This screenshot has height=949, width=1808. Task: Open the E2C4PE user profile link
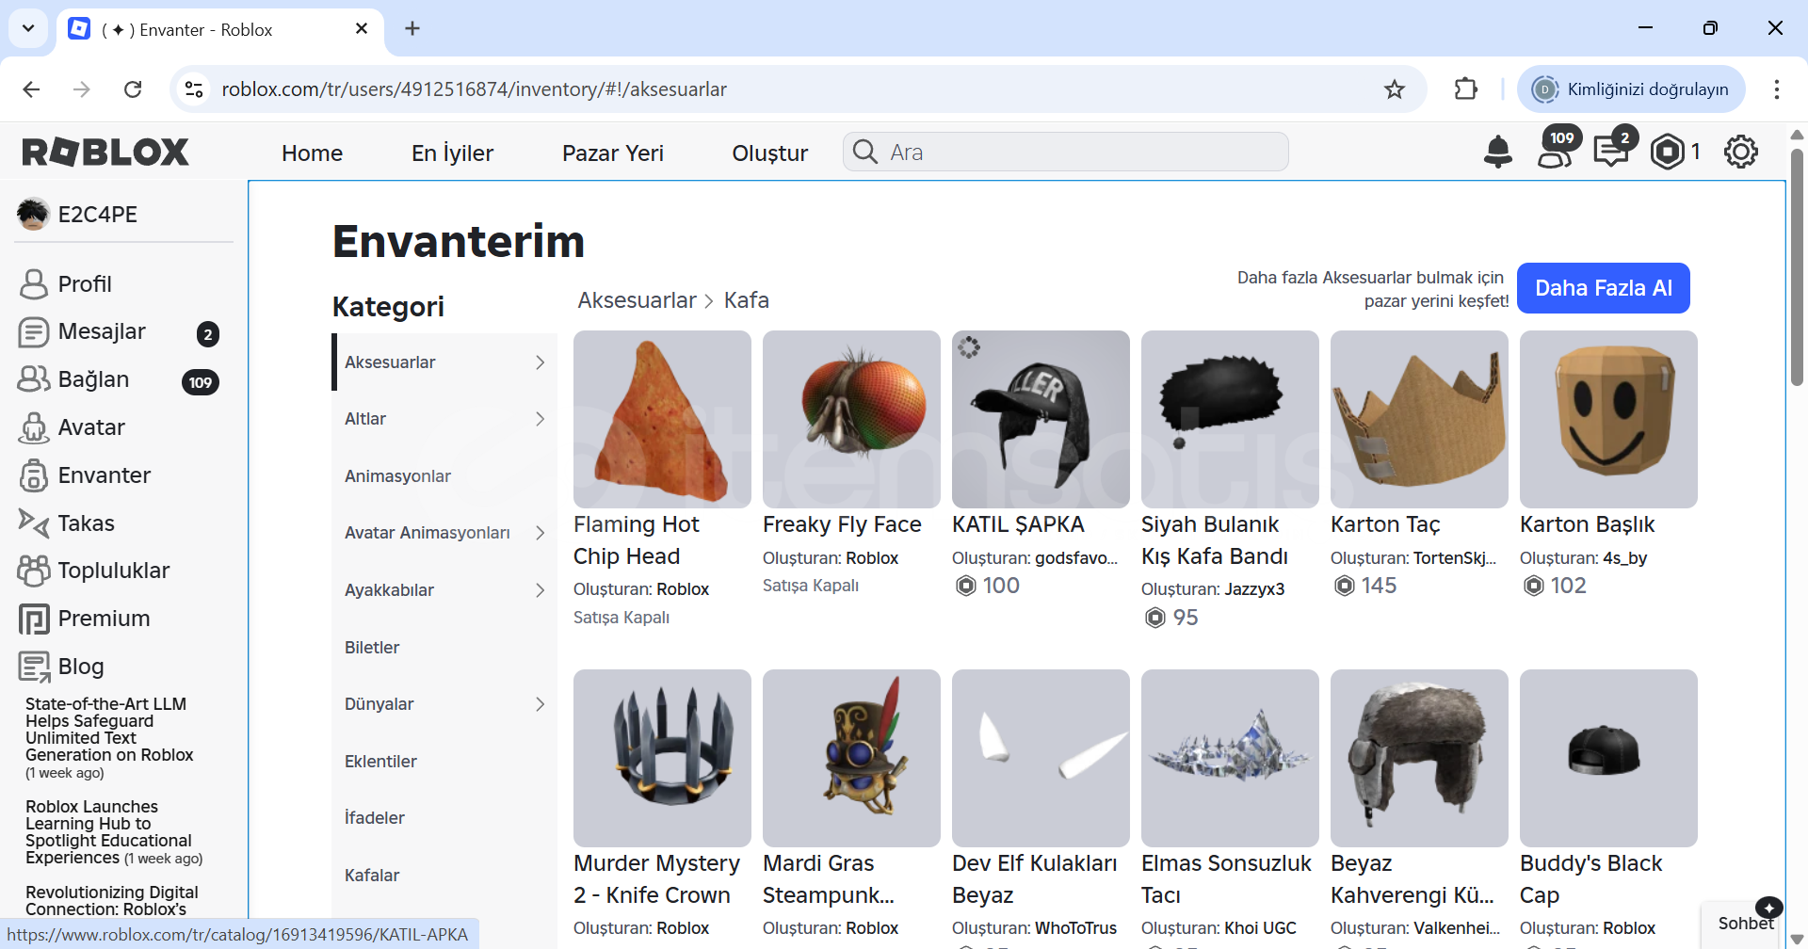tap(78, 215)
